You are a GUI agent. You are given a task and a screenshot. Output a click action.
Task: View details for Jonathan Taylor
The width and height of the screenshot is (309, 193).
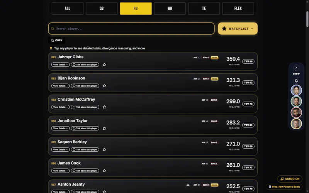tap(60, 129)
